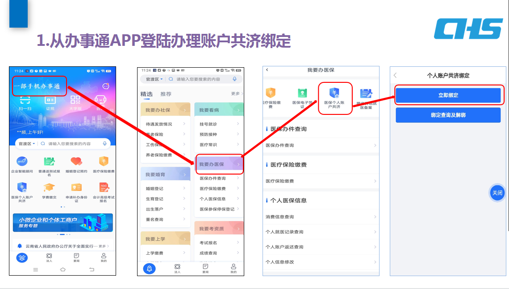Screen dimensions: 509x289
Task: Open 法人 in the second screen's bottom bar
Action: pos(177,268)
